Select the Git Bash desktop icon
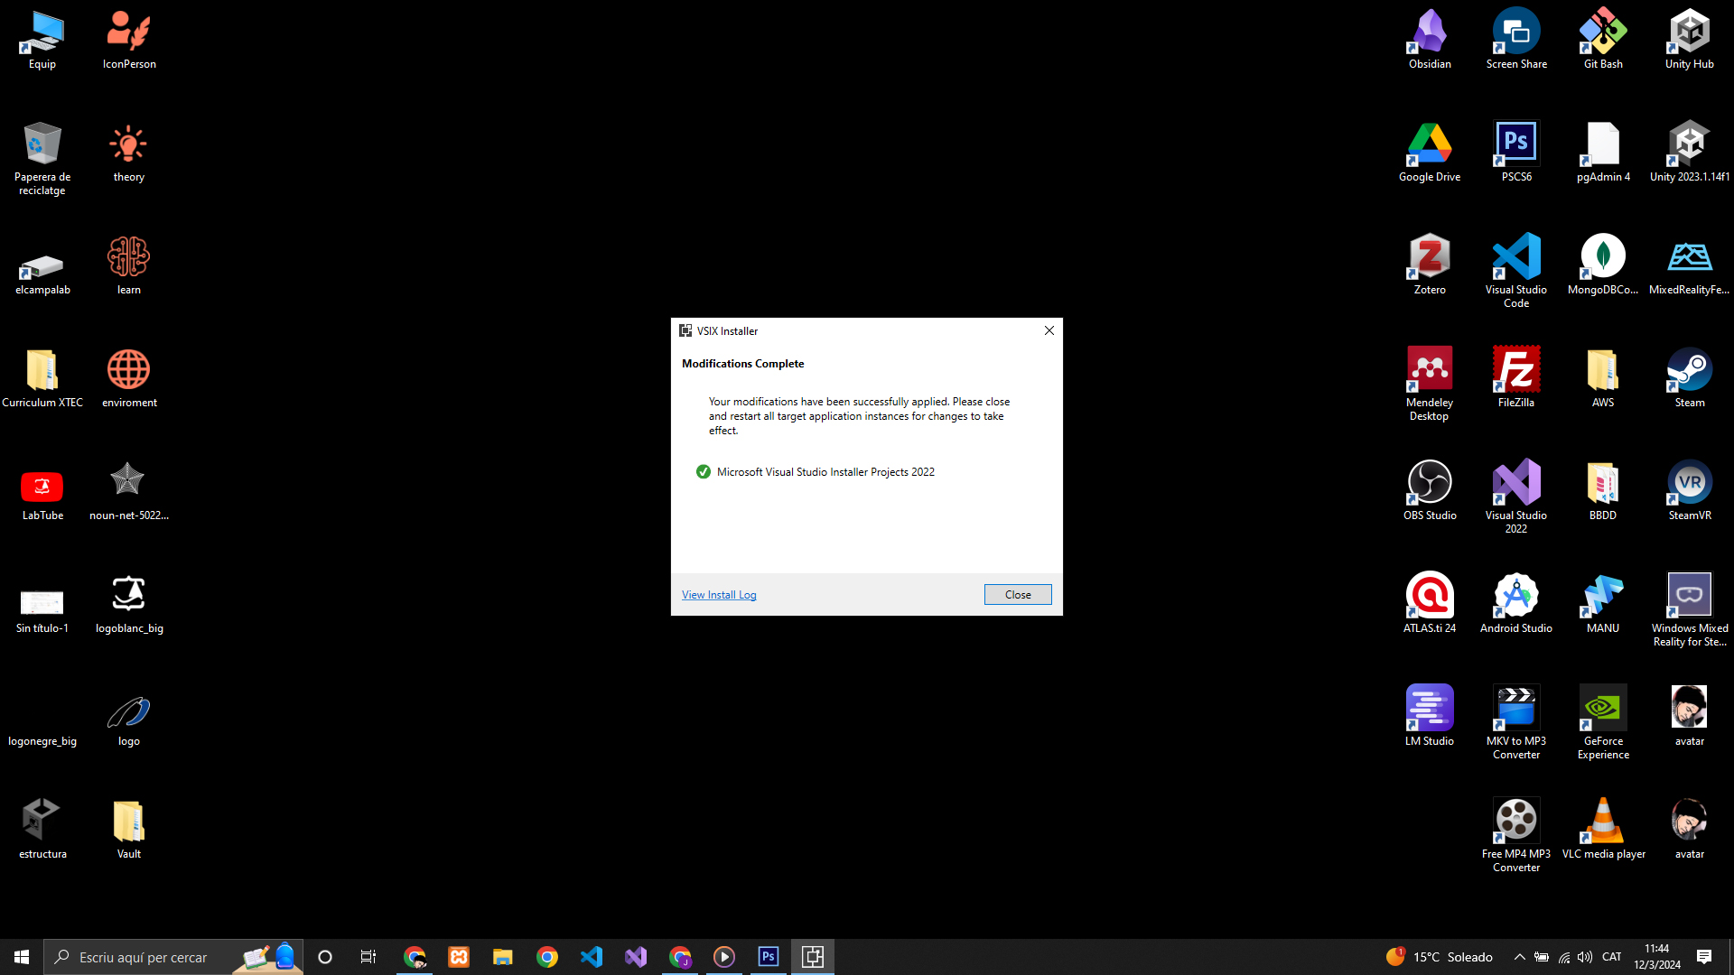This screenshot has width=1734, height=975. point(1603,39)
